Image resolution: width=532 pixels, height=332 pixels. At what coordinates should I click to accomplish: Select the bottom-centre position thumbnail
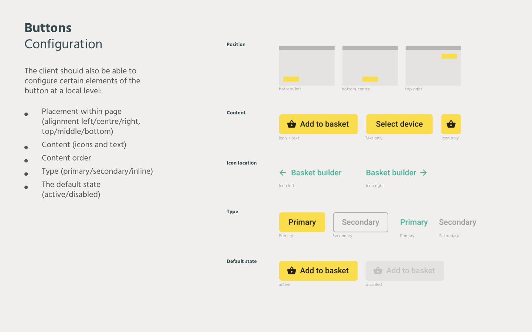tap(370, 66)
